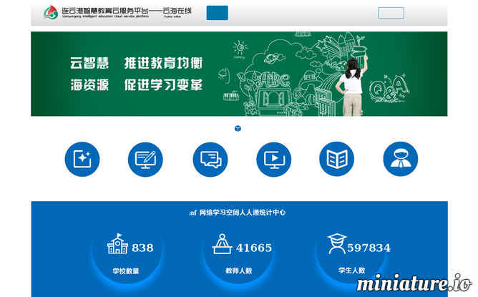Click the 网络学习空间人人通统计中心 heading
Screen dimensions: 478x297
[x=243, y=213]
